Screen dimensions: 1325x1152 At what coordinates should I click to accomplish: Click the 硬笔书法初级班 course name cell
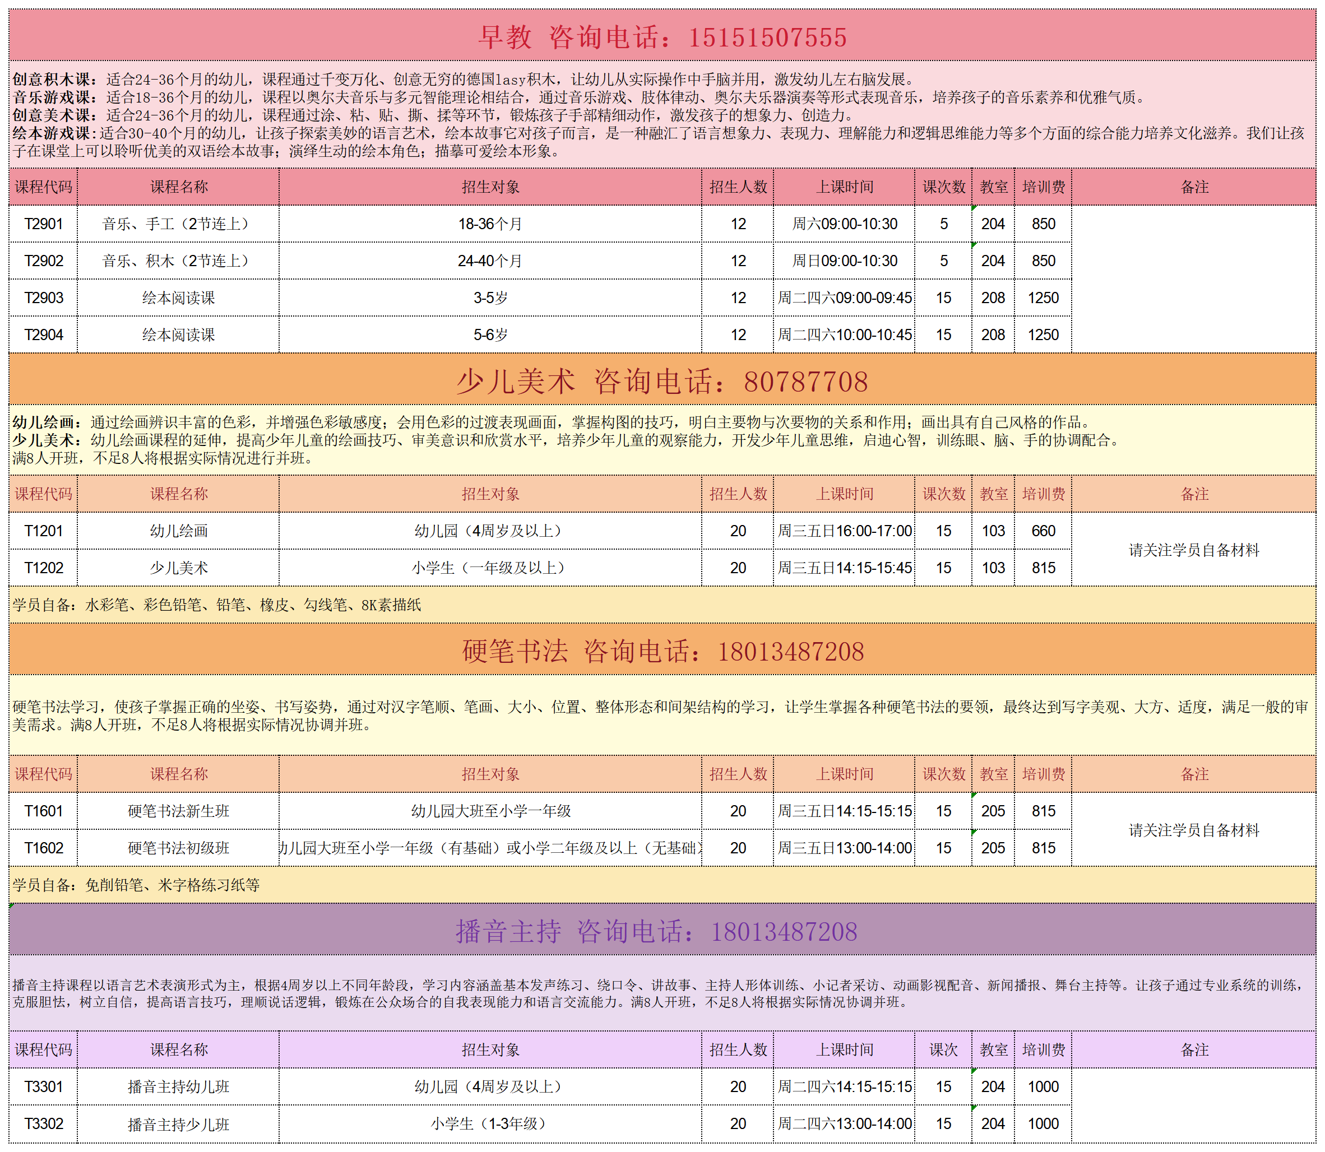pyautogui.click(x=178, y=848)
